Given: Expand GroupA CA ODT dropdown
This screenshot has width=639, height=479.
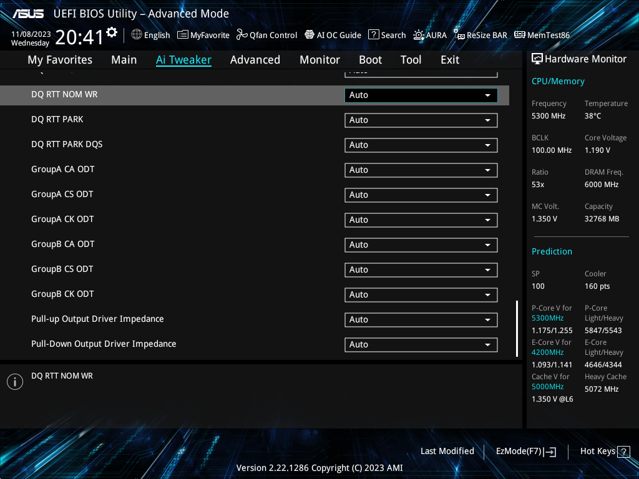Looking at the screenshot, I should [x=421, y=170].
